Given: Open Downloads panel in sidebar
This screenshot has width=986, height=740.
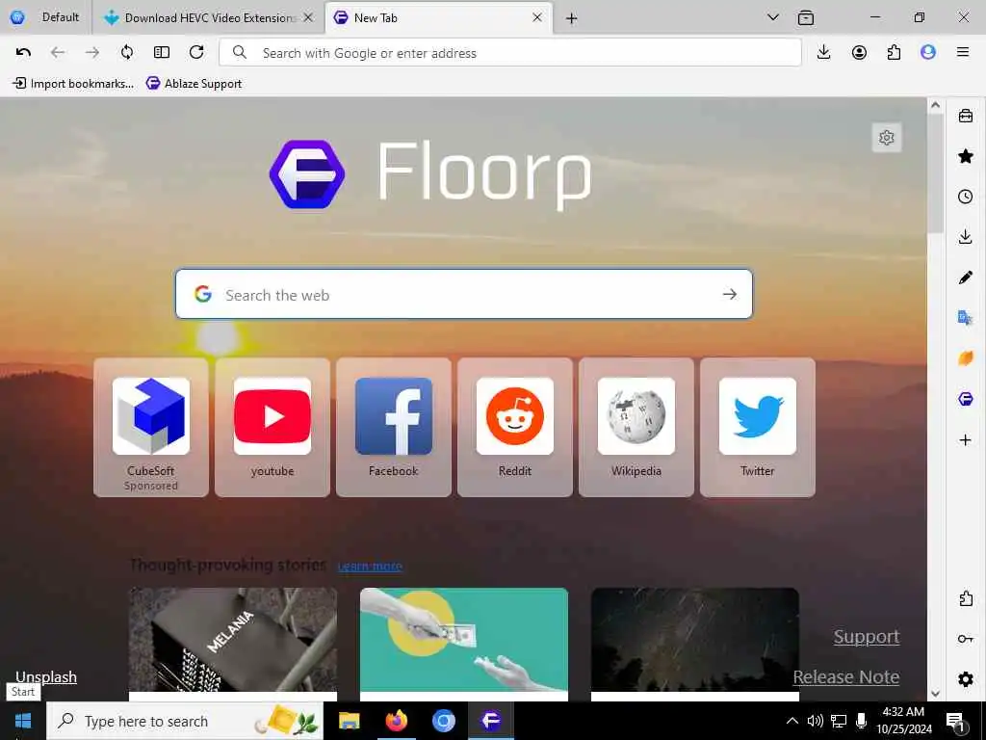Looking at the screenshot, I should 966,237.
